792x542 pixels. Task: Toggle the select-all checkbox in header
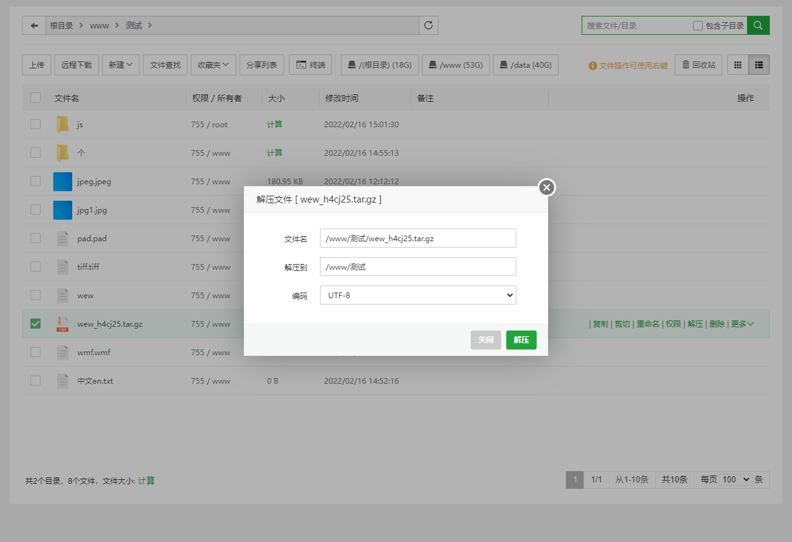35,98
